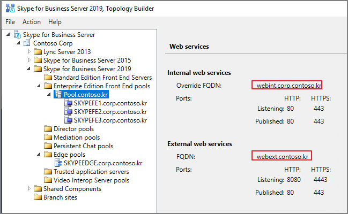The image size is (348, 214).
Task: Select SKYPEEDGE.corp.contoso.kr label
Action: click(103, 163)
